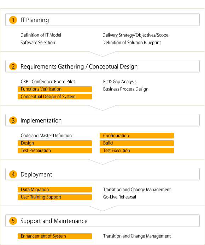Select the IT Planning header bar
205x245 pixels.
102,20
